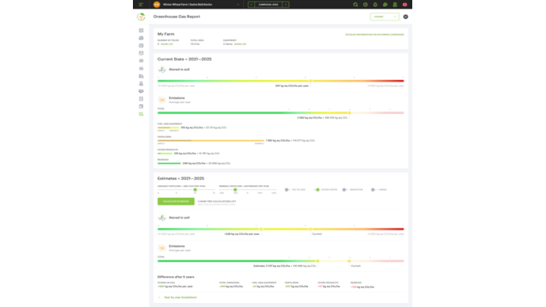
Task: Open the person sidebar icon
Action: tap(141, 84)
